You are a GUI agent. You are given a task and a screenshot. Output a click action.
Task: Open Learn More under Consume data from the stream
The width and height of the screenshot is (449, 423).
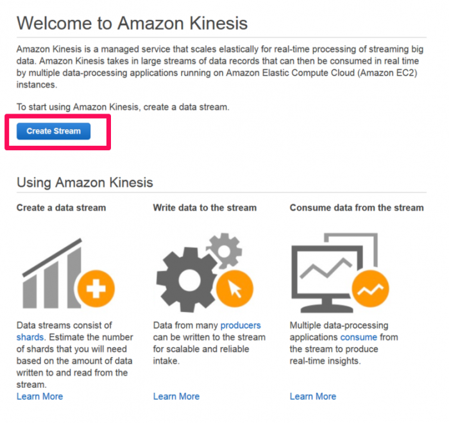[x=313, y=396]
